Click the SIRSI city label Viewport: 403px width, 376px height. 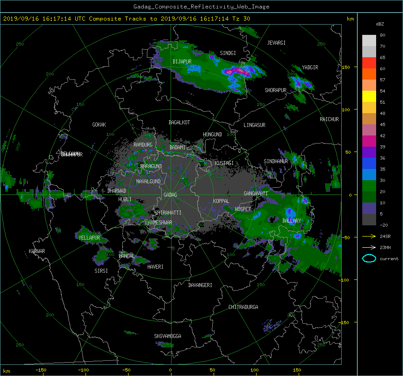(x=101, y=271)
